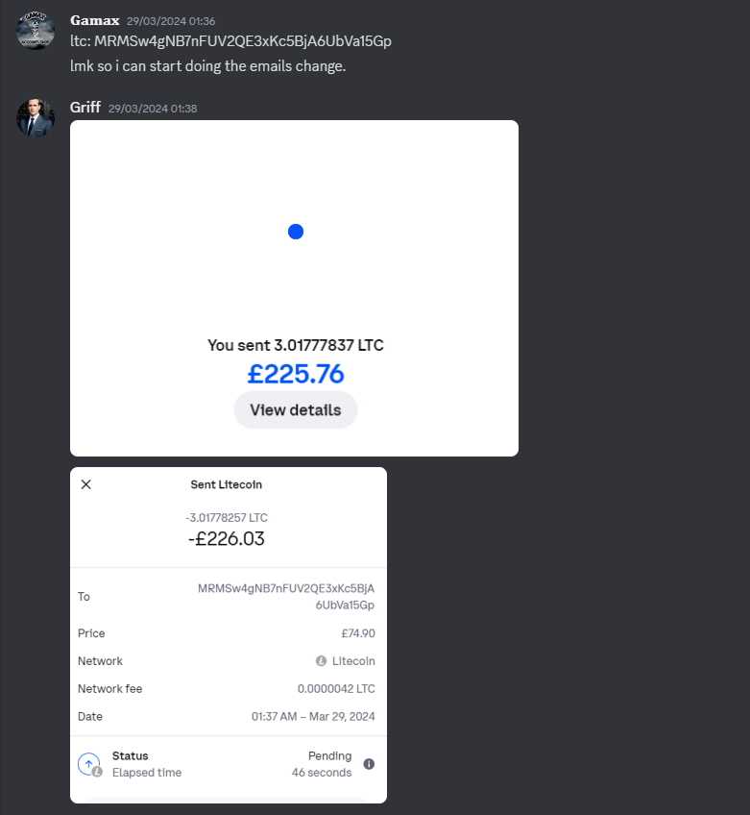
Task: Click the View details button
Action: 296,410
